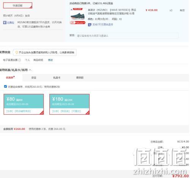The height and width of the screenshot is (178, 190).
Task: Click the ¥1314.00 total goods amount
Action: pos(183,142)
